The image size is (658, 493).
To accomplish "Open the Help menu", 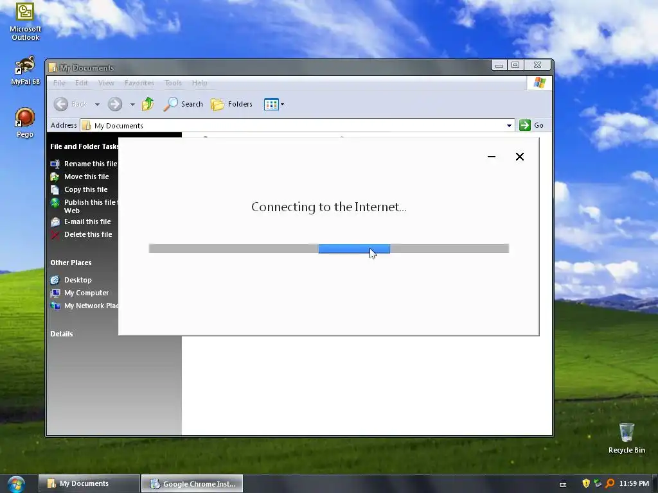I will tap(199, 83).
